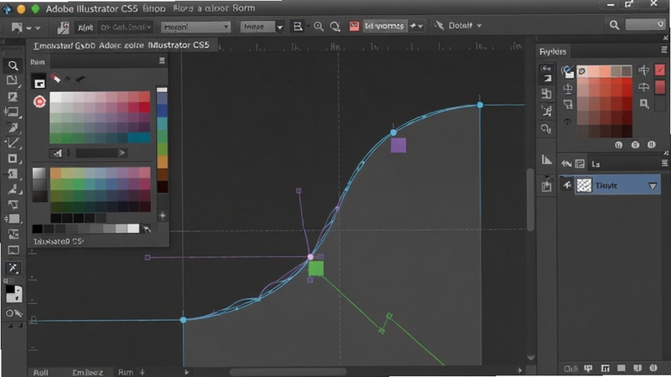Viewport: 671px width, 377px height.
Task: Pick the orange swatch in lower palette
Action: pos(55,173)
